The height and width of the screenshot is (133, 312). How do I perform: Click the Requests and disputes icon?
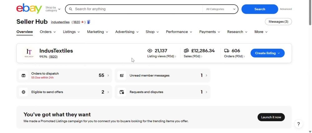[122, 92]
